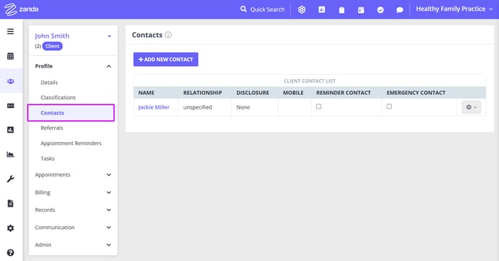Open Calendar from left sidebar

pyautogui.click(x=10, y=56)
